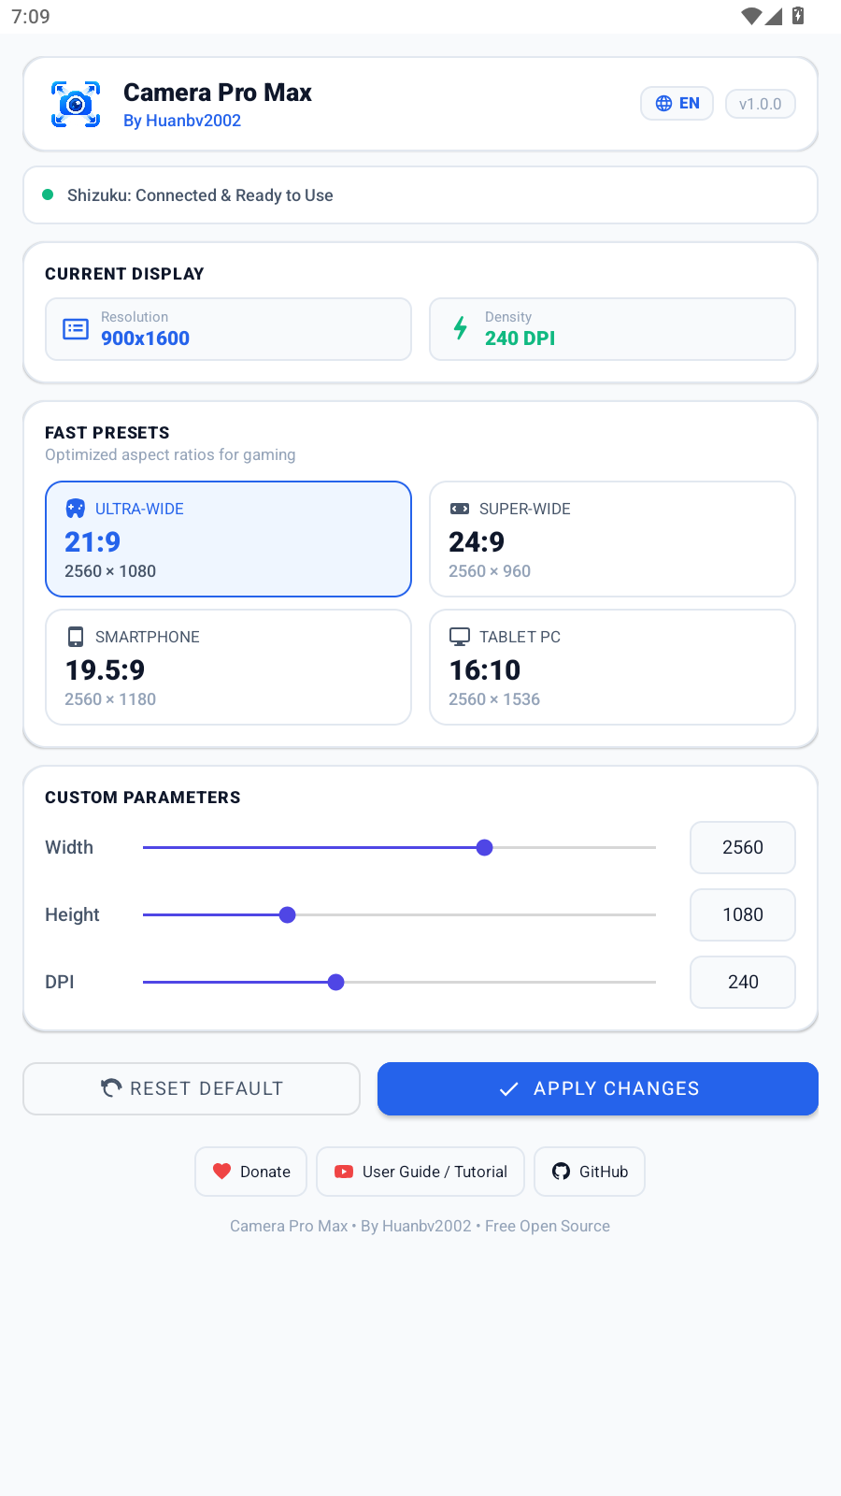Click the Optimized aspect ratios for gaming subtitle
The width and height of the screenshot is (841, 1496).
pyautogui.click(x=170, y=454)
